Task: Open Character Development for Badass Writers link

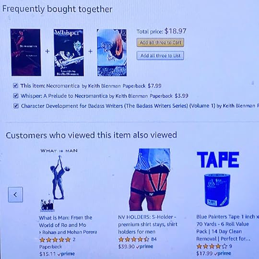Action: [118, 106]
